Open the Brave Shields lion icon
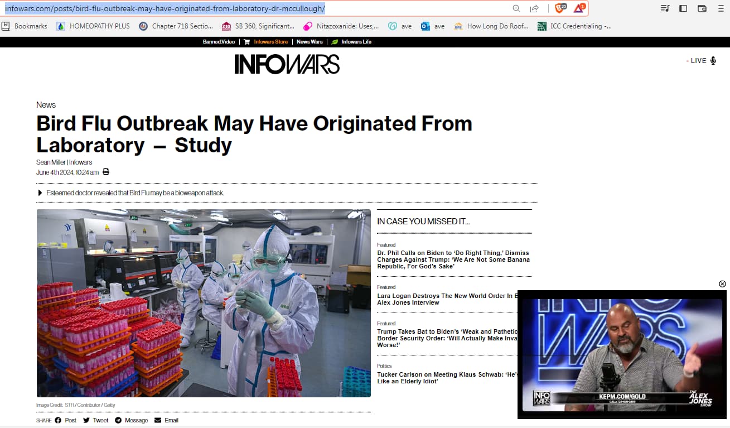 point(560,8)
